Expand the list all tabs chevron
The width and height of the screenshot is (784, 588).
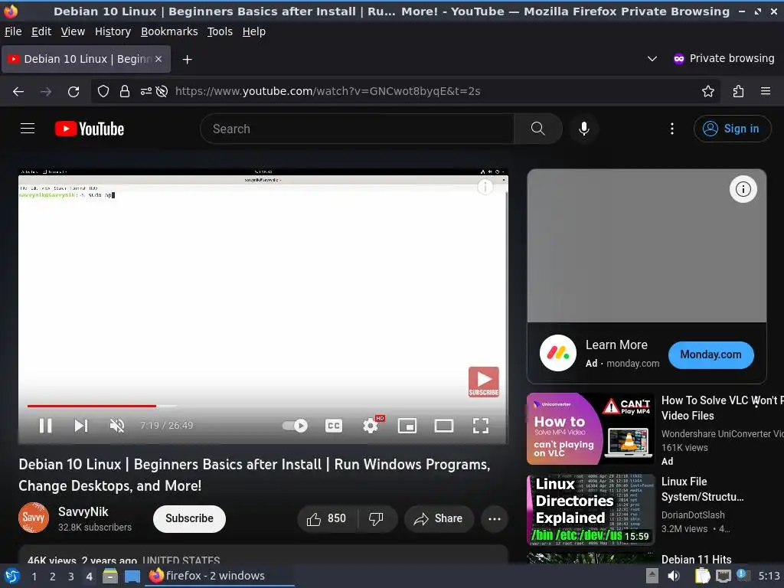[x=652, y=58]
